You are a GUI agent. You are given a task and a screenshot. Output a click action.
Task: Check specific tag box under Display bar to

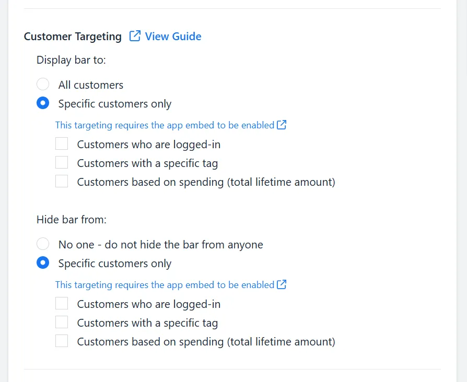(62, 162)
